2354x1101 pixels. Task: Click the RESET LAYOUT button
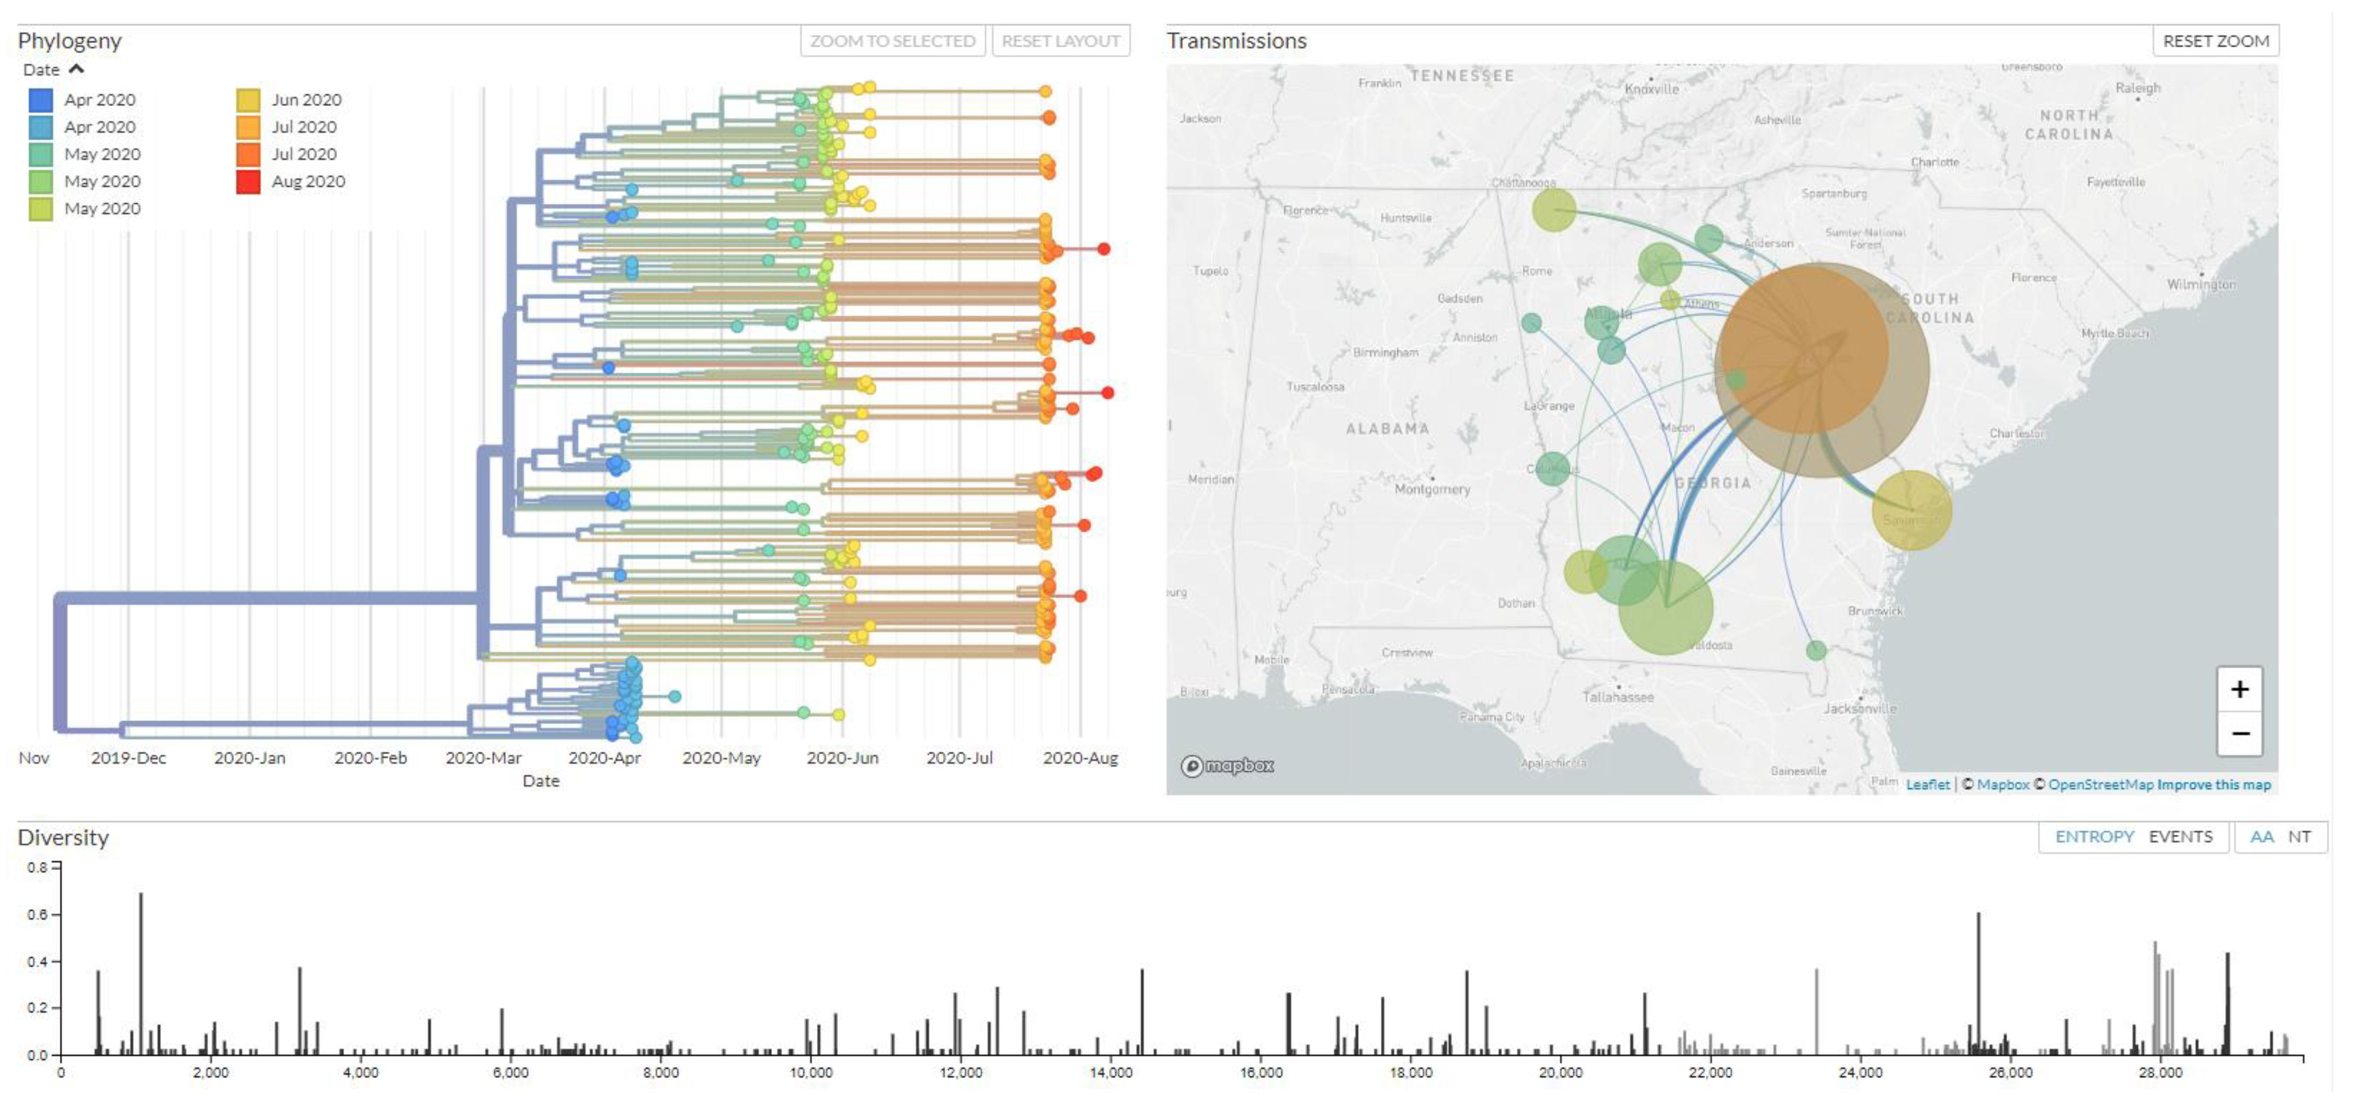tap(1061, 40)
